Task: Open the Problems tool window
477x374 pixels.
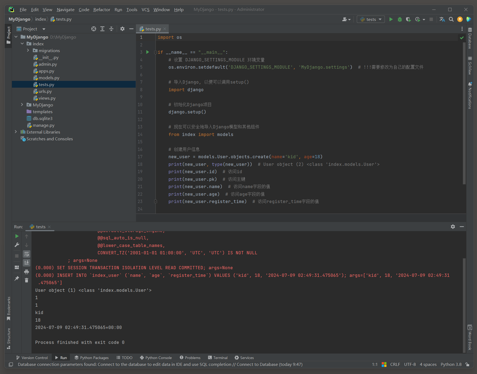Action: point(190,358)
